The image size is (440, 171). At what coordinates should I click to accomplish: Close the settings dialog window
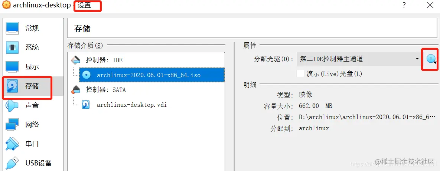[430, 5]
